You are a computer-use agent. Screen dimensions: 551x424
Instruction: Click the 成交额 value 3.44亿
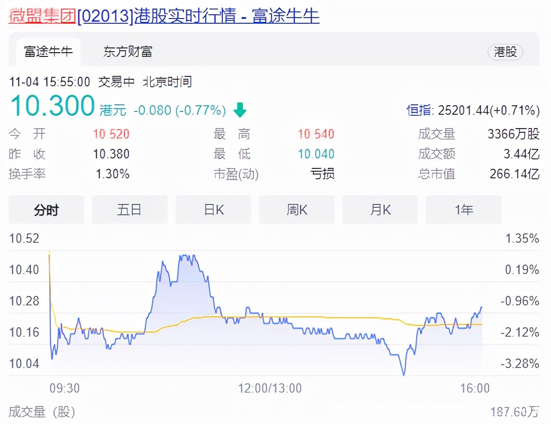click(522, 154)
